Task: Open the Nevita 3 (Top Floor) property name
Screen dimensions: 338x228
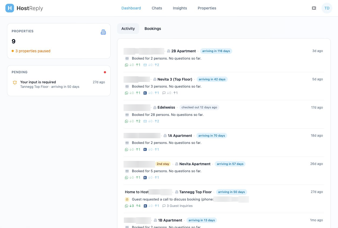Action: tap(175, 79)
